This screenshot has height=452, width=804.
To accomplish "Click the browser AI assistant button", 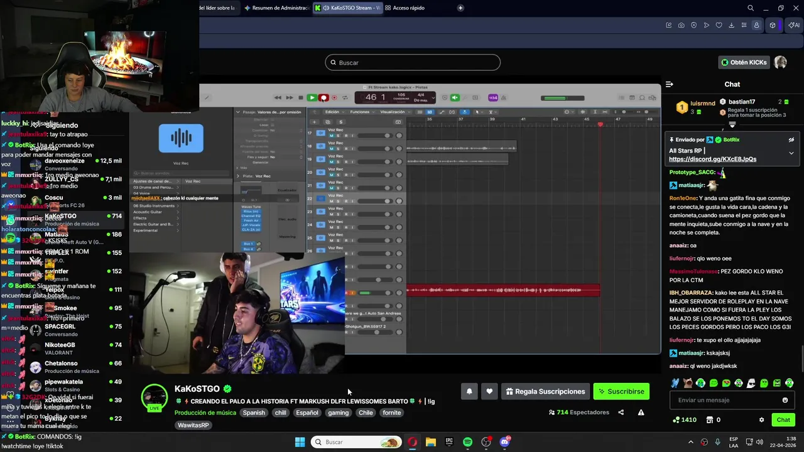I will pyautogui.click(x=795, y=25).
